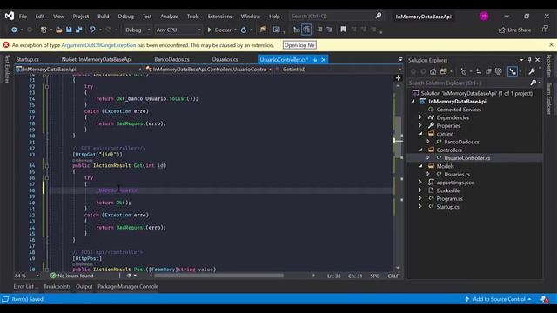
Task: Click the ArgumentOutOfRangeException link
Action: tap(98, 45)
